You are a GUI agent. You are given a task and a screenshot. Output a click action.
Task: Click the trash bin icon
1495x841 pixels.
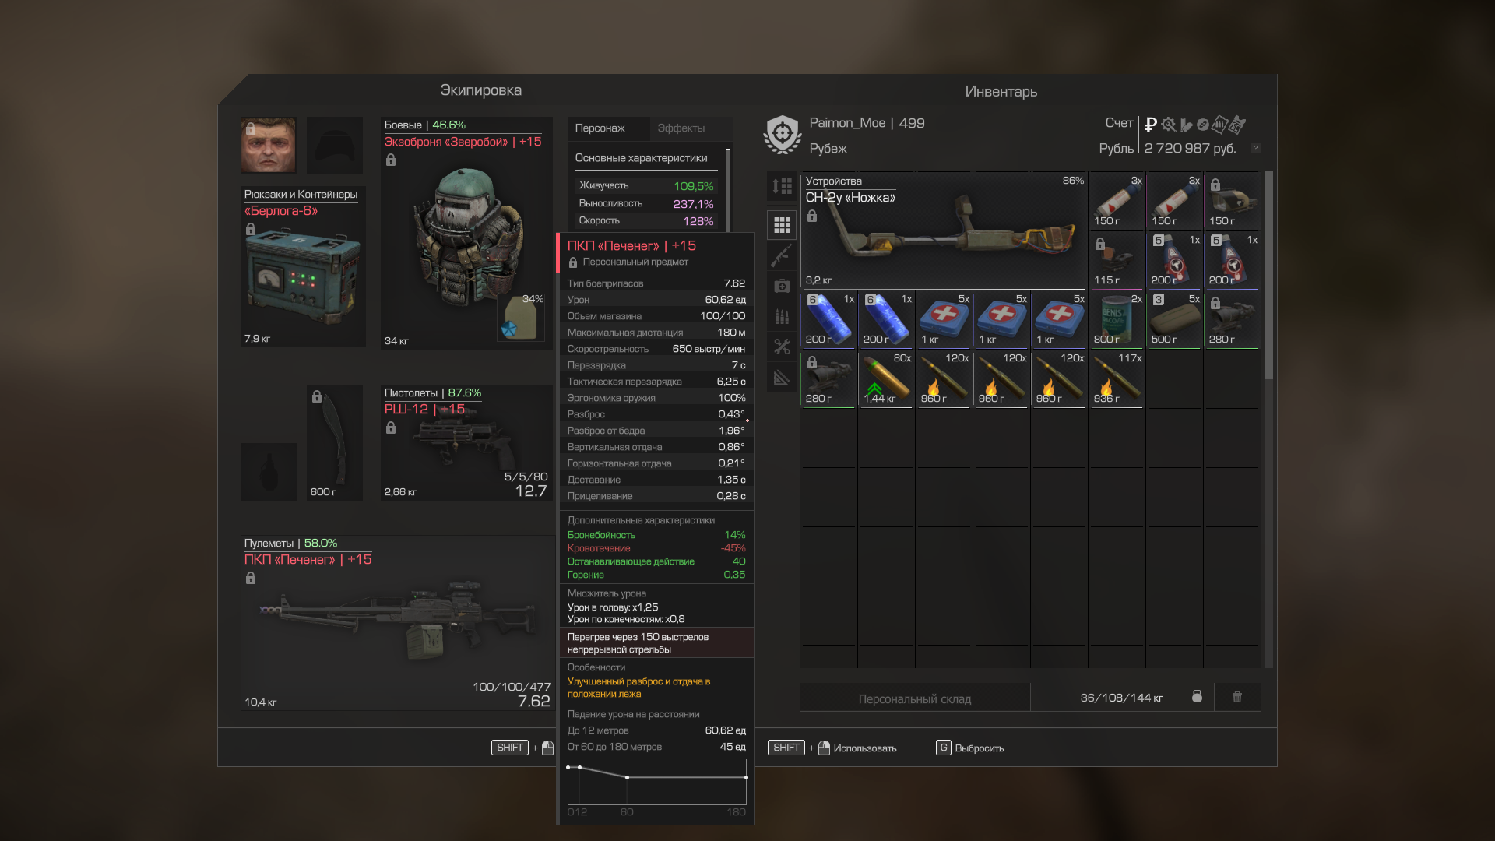[1236, 697]
